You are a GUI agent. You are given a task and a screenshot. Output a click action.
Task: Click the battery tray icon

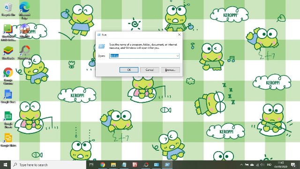coord(247,165)
